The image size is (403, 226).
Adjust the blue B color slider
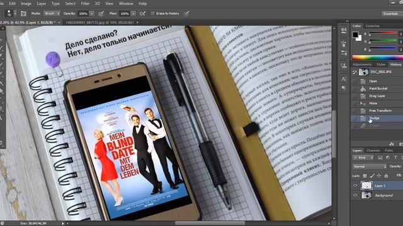coord(383,48)
